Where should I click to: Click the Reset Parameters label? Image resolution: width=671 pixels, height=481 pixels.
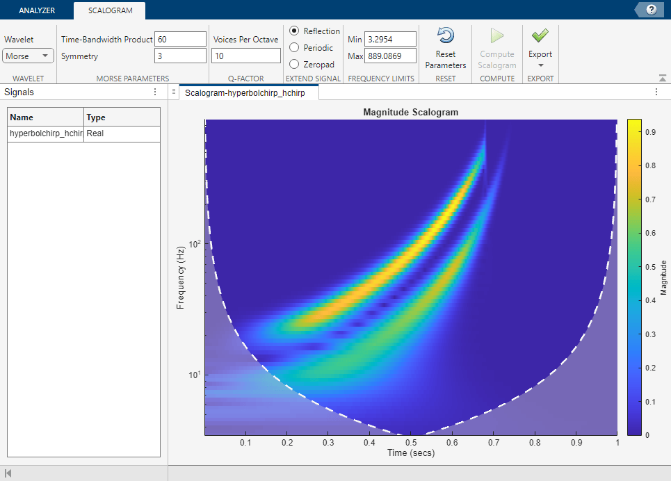(446, 60)
